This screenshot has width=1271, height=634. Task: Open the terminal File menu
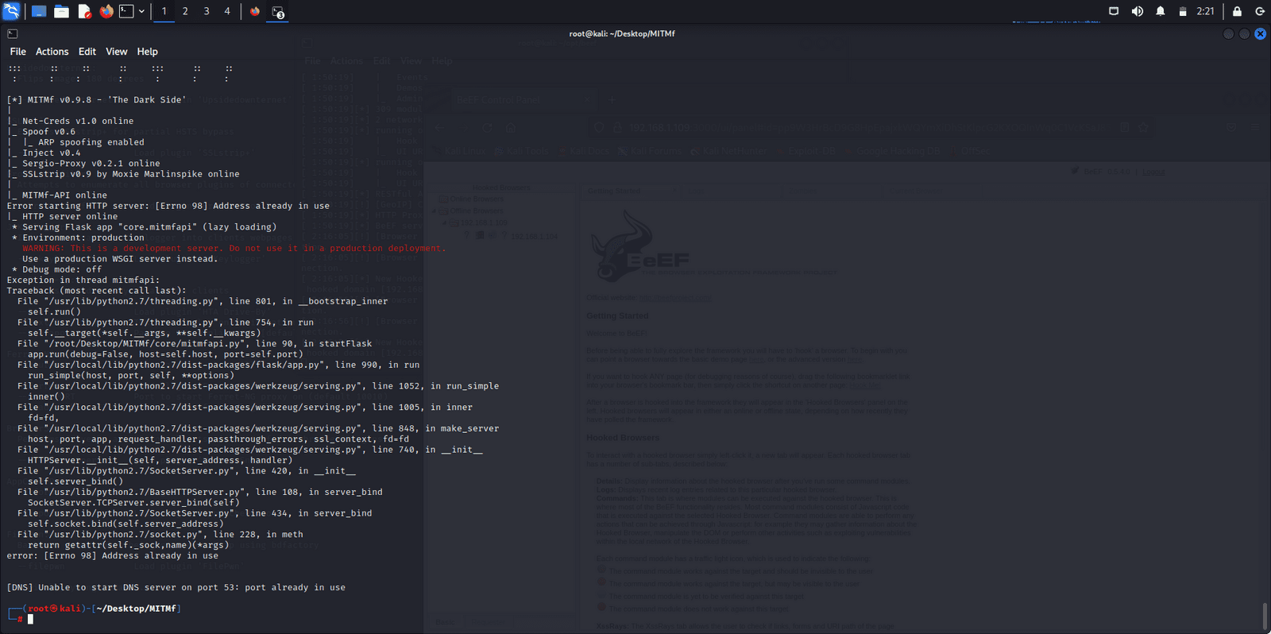[x=17, y=52]
